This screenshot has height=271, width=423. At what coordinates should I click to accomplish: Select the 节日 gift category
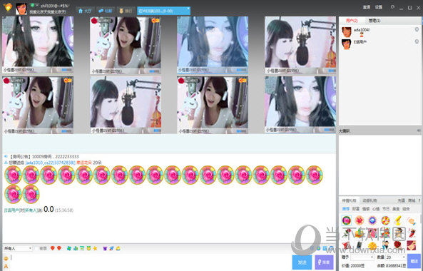click(386, 209)
